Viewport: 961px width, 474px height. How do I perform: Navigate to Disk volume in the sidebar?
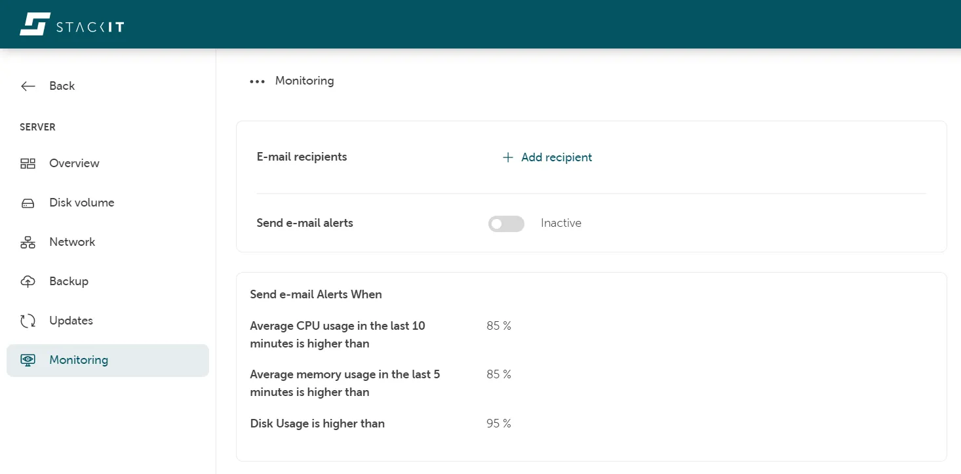point(81,202)
